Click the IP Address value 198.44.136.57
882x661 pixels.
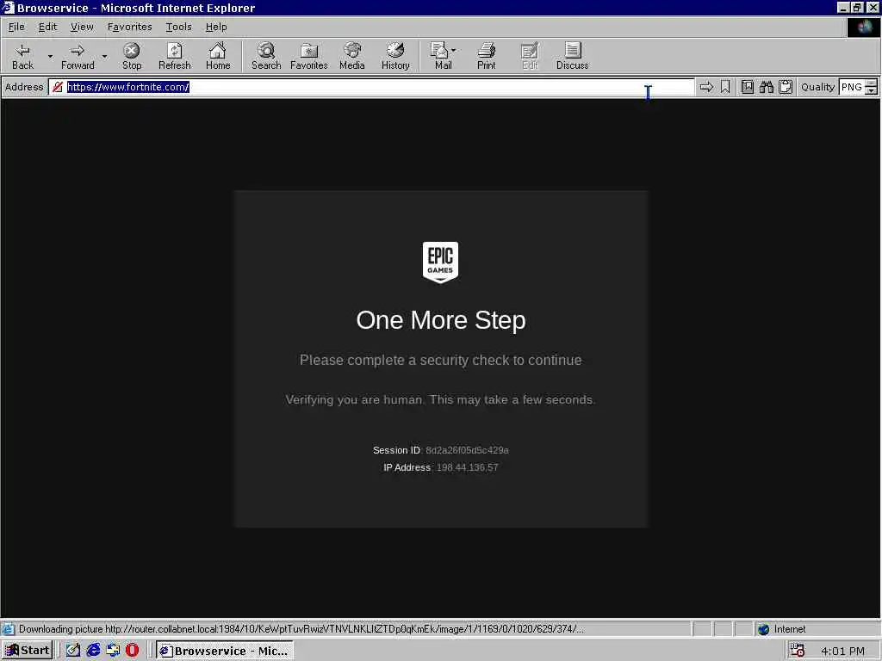468,467
